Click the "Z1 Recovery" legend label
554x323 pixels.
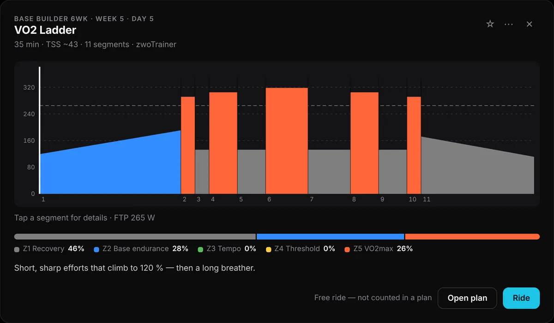43,249
